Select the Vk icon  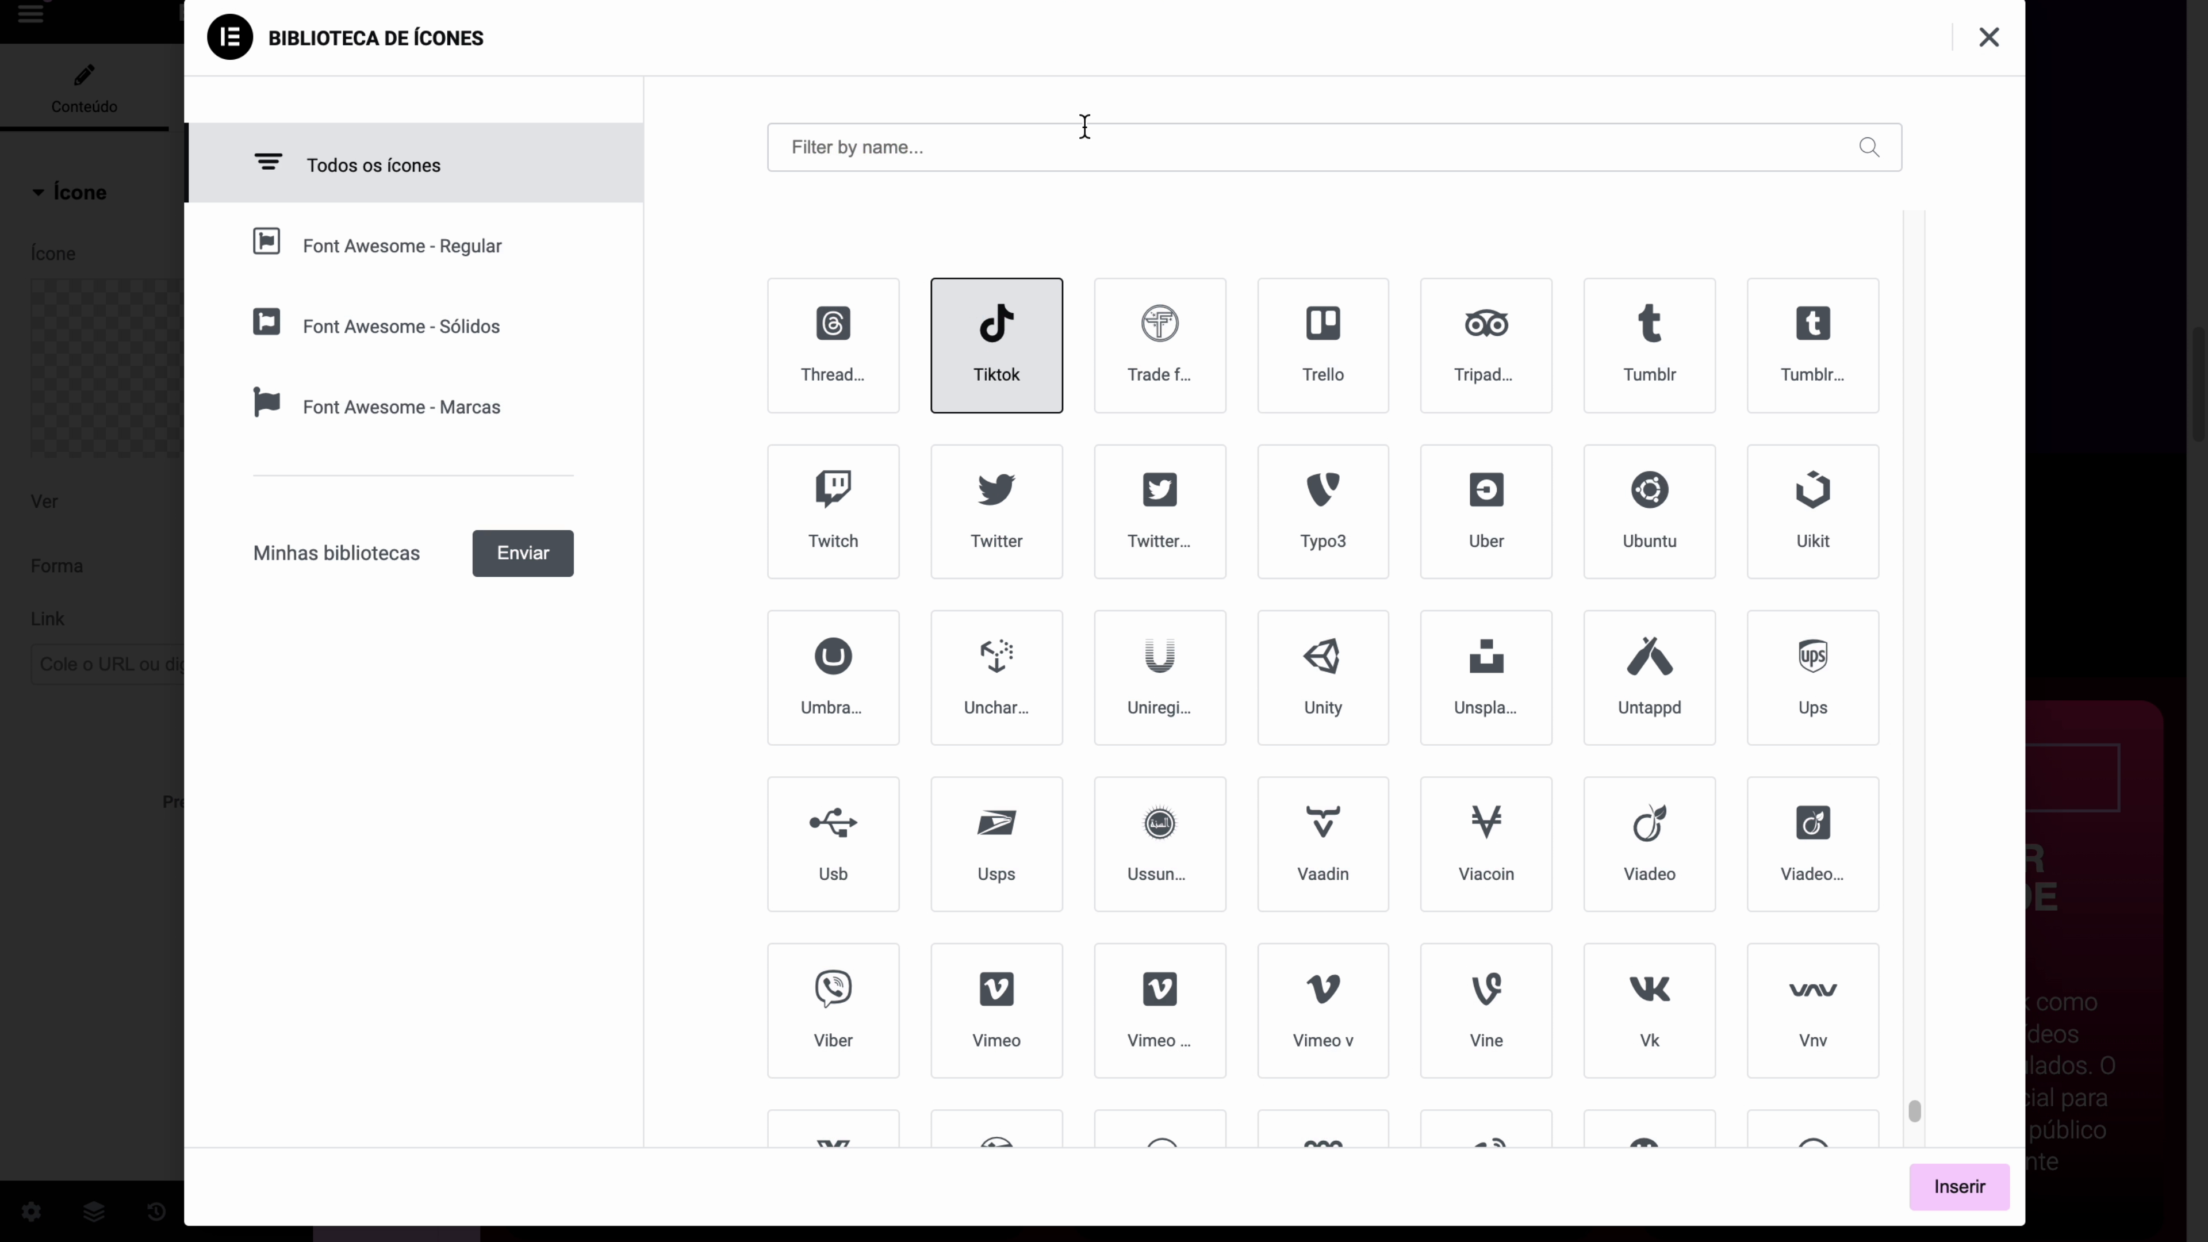[x=1649, y=1010]
